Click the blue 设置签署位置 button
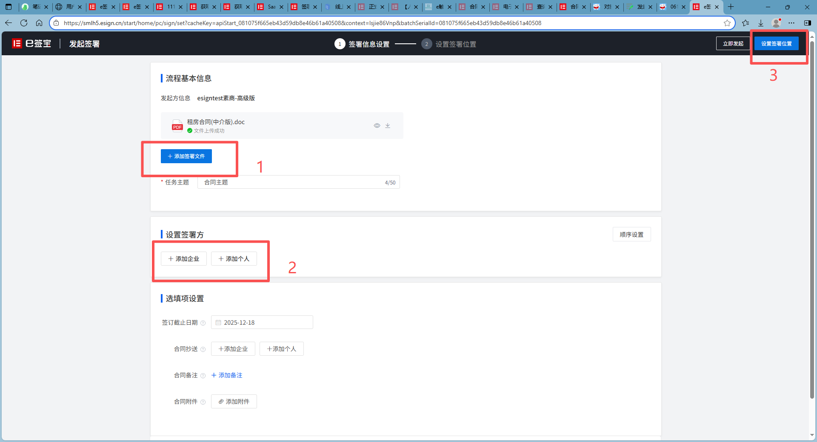The image size is (817, 442). pos(777,43)
